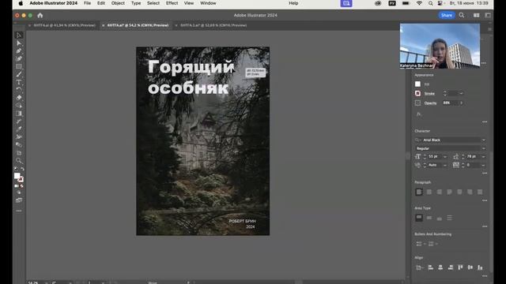
Task: Select the Rotate tool
Action: [19, 90]
